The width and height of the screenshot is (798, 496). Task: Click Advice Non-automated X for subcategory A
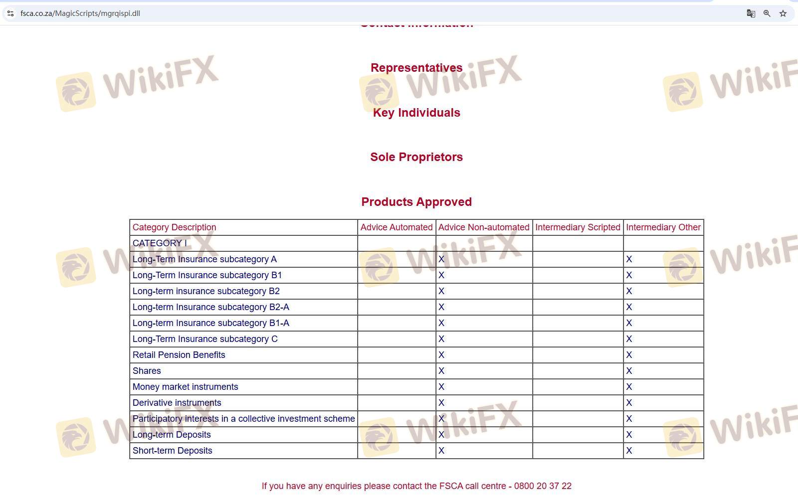coord(441,259)
